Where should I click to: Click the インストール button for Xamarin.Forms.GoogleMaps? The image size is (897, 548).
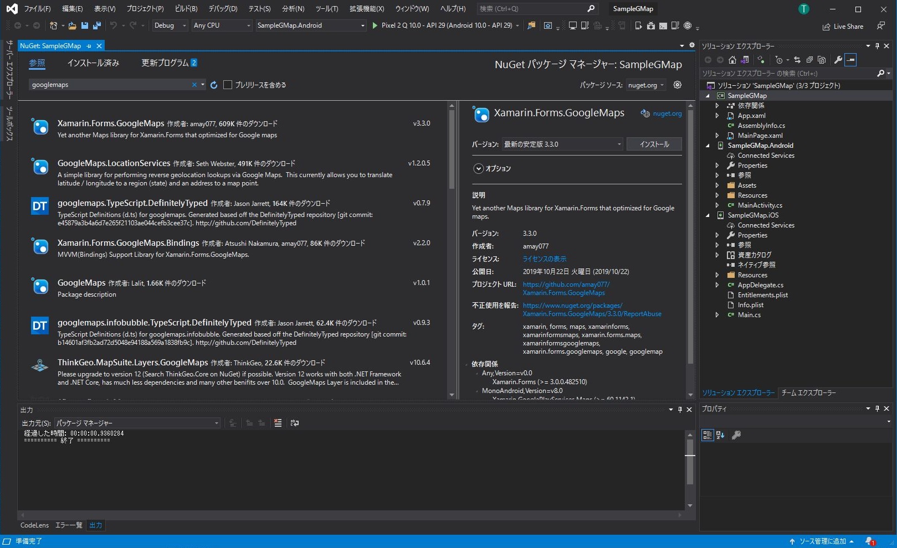(654, 144)
